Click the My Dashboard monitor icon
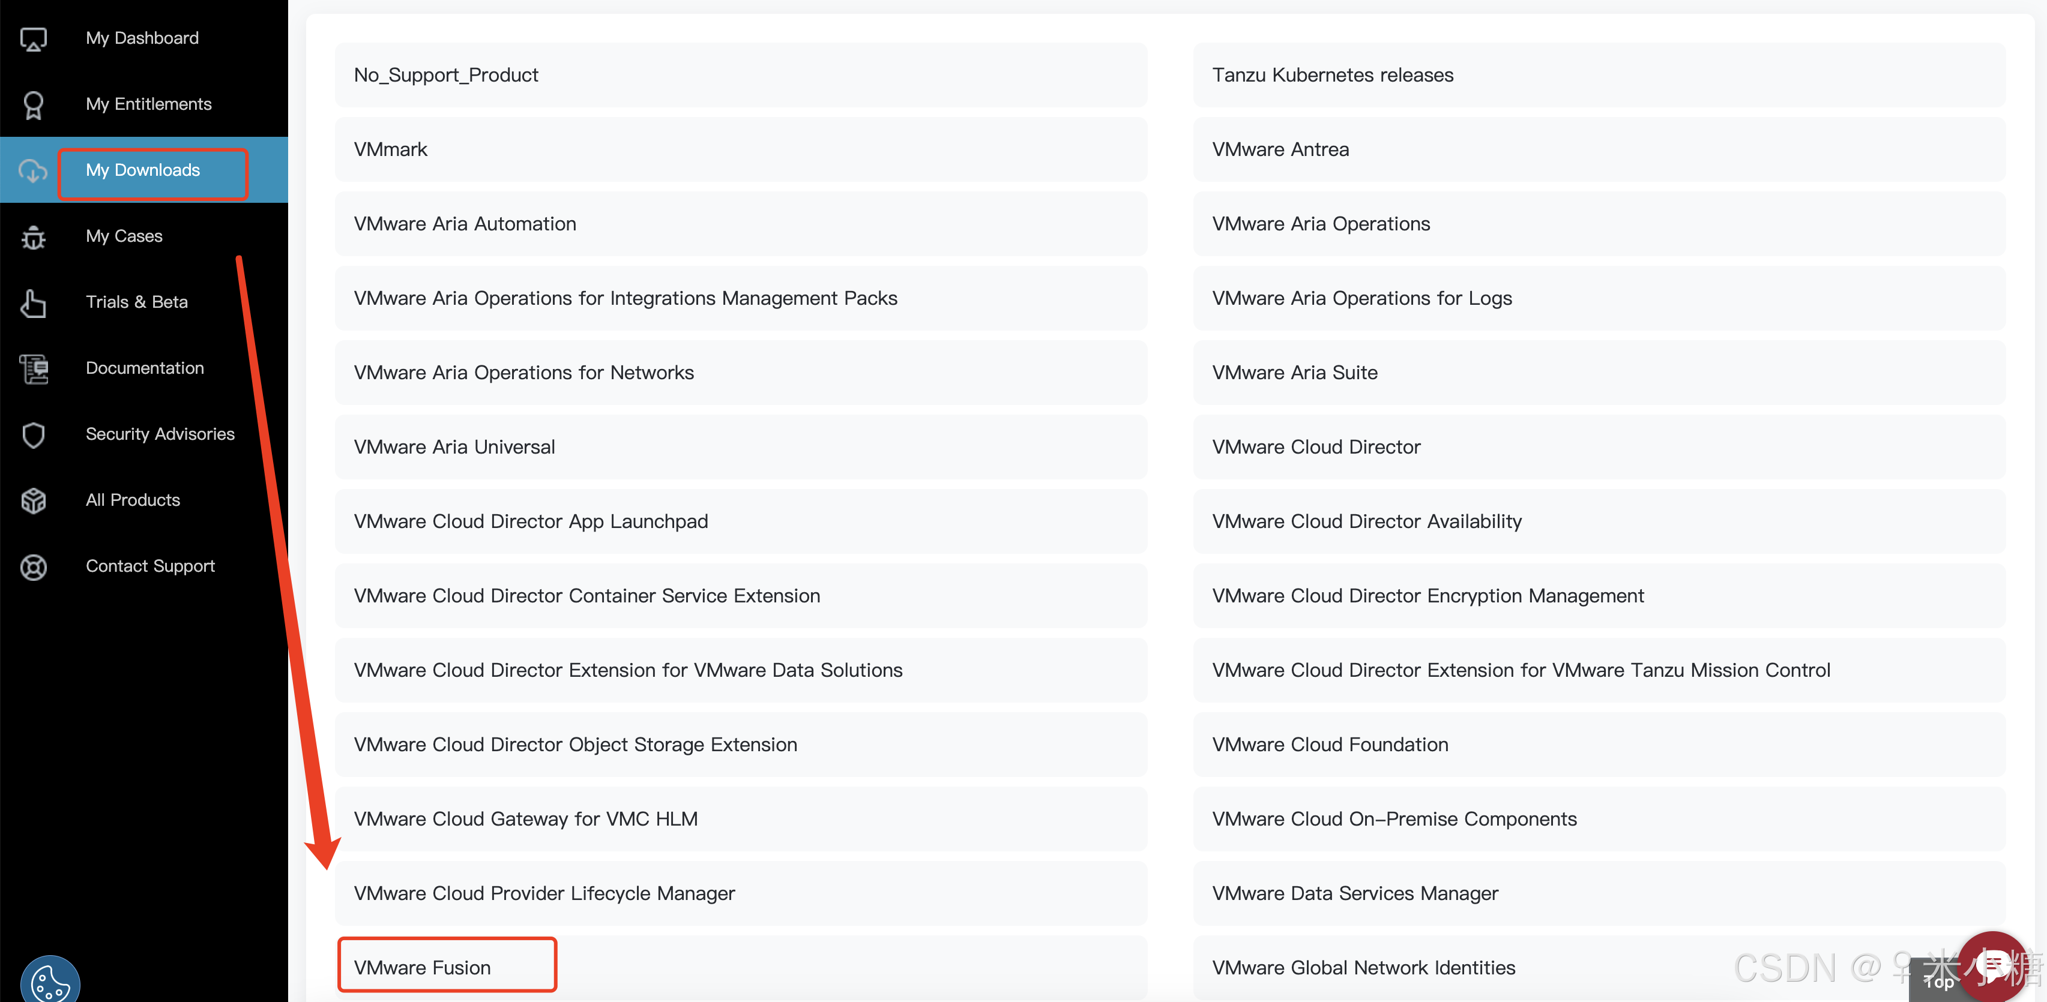This screenshot has height=1002, width=2047. tap(34, 39)
